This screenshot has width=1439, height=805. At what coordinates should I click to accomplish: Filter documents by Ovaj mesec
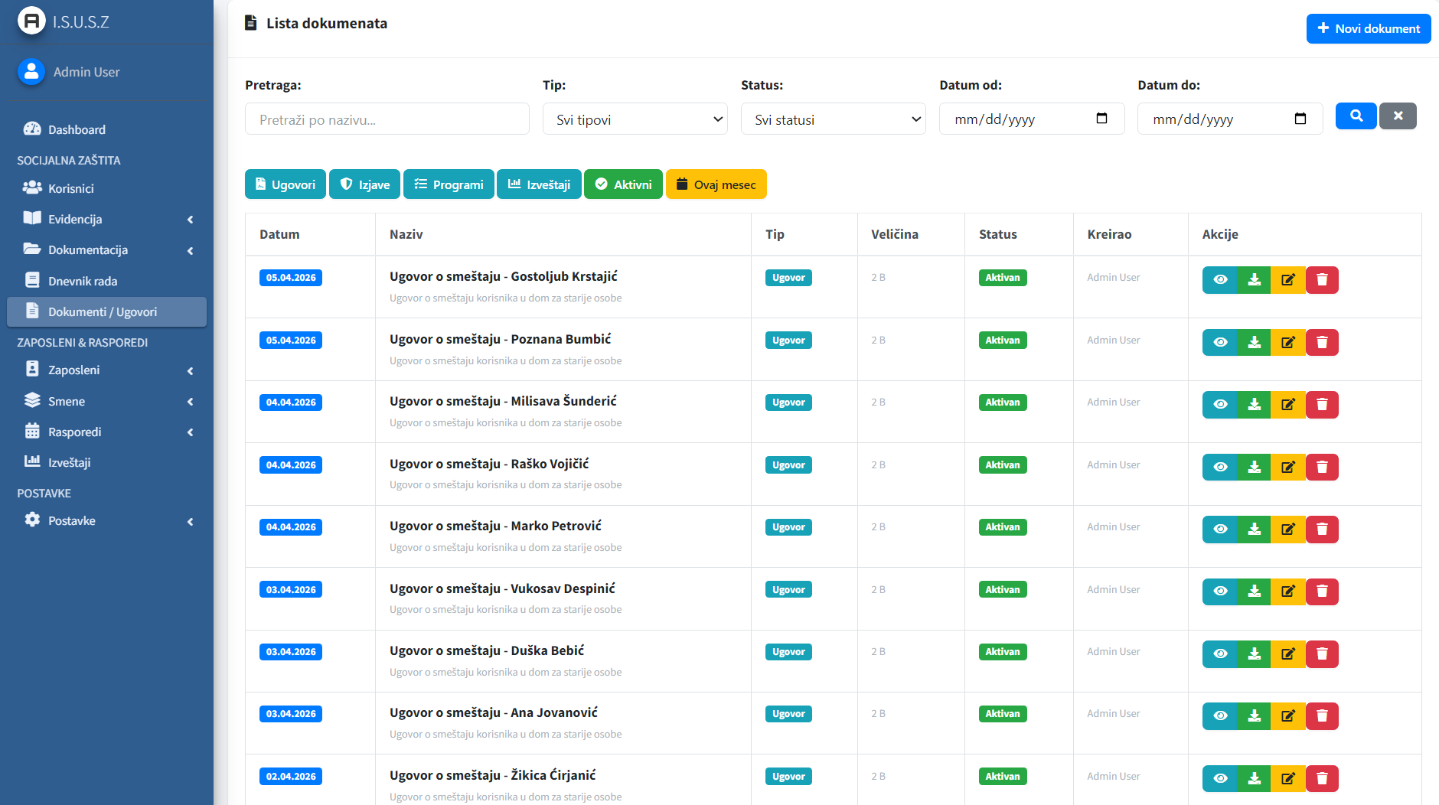point(716,184)
